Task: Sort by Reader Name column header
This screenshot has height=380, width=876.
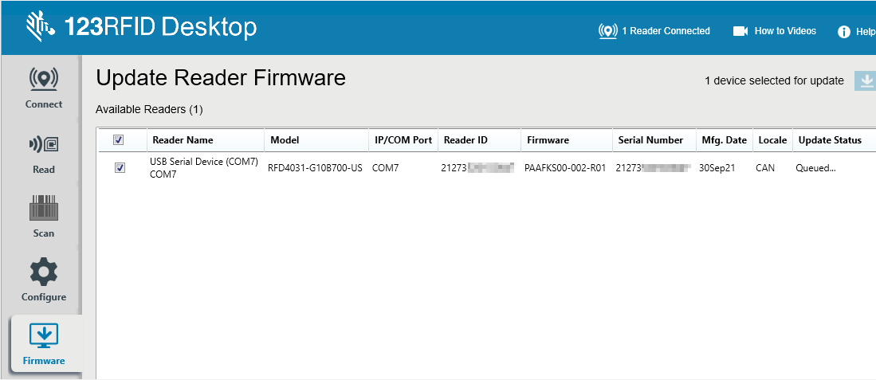Action: [x=183, y=140]
